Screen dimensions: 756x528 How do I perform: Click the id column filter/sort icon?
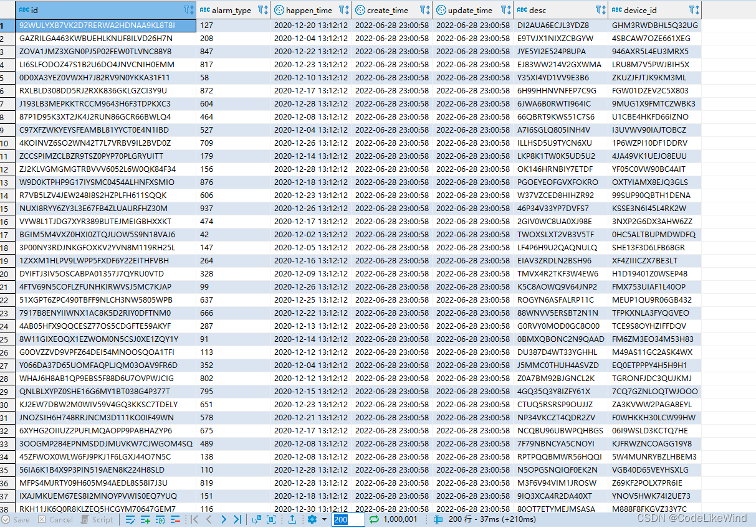pyautogui.click(x=189, y=10)
